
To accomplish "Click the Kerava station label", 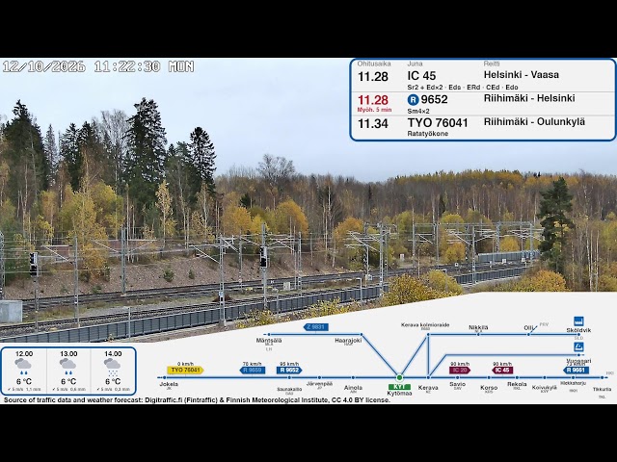I will tap(428, 388).
